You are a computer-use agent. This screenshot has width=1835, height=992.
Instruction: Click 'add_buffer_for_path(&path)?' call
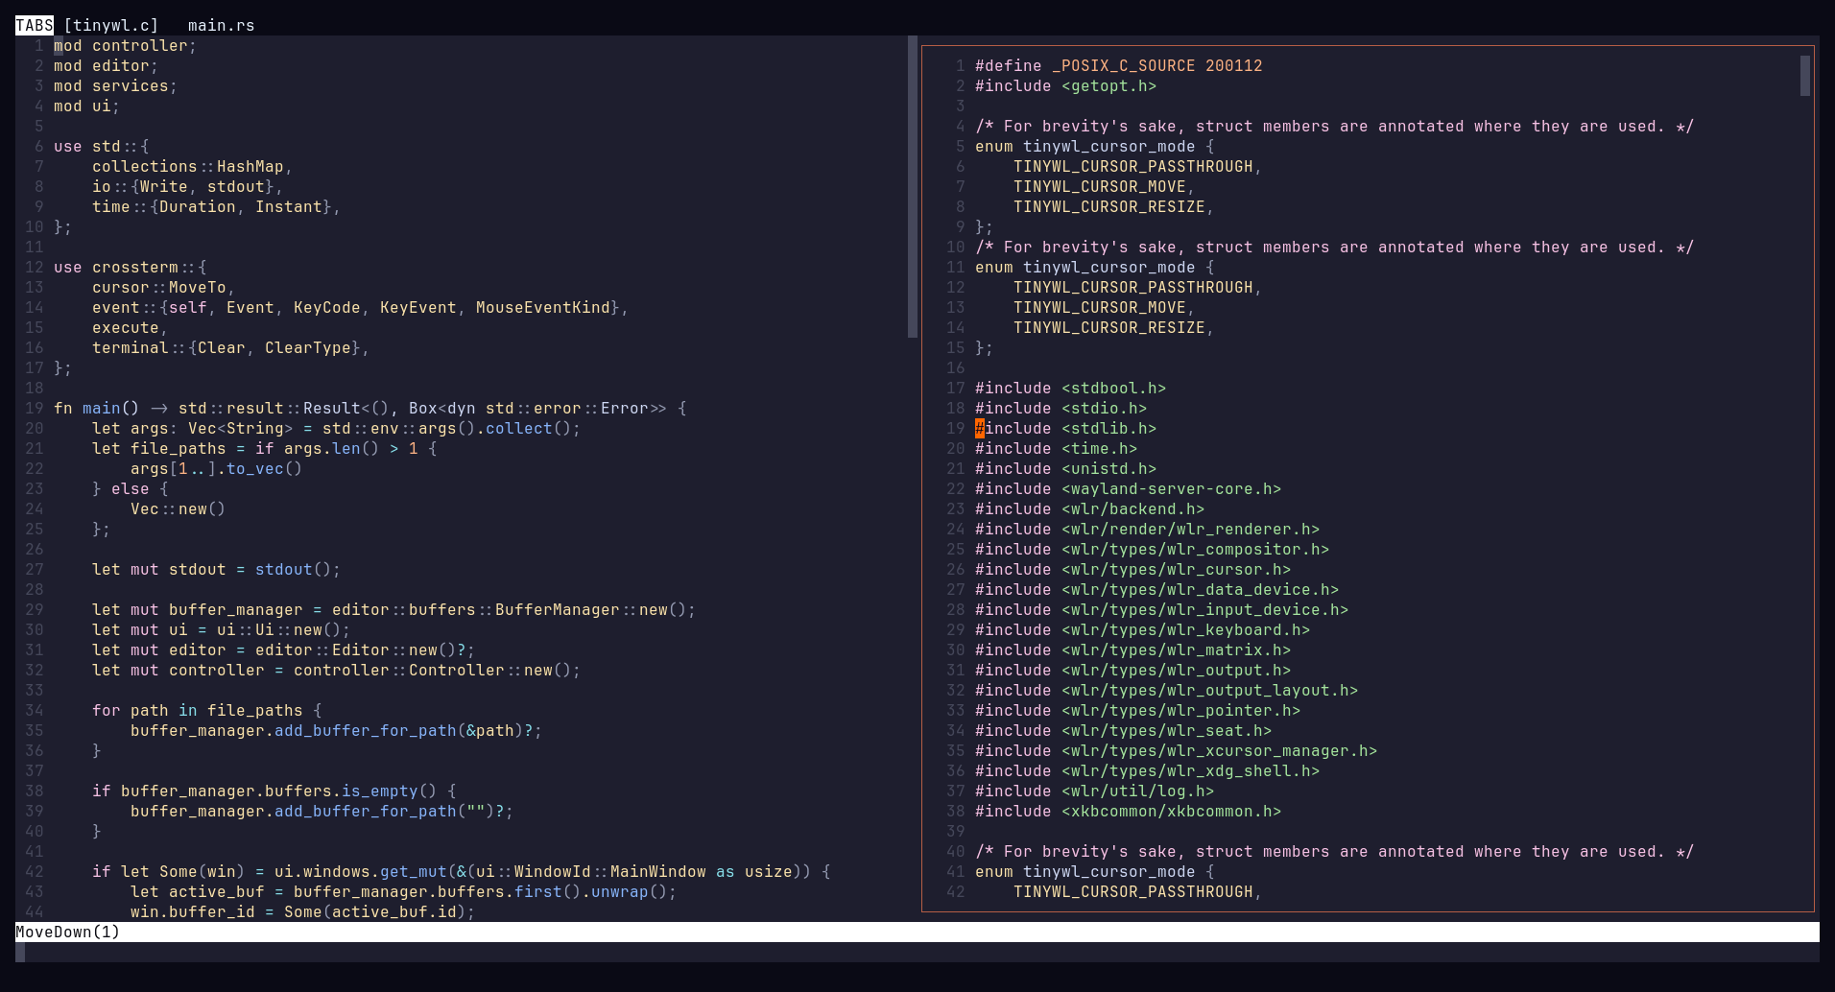403,730
